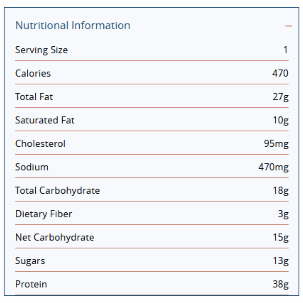The width and height of the screenshot is (303, 303).
Task: Click the Sugars row label
Action: tap(30, 261)
